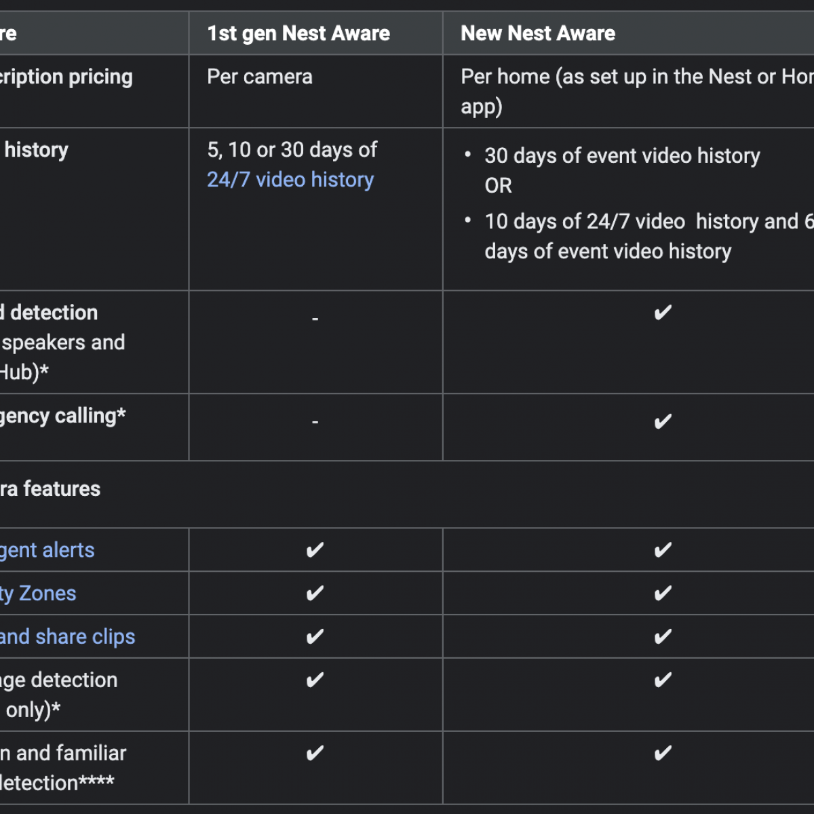Click 1st gen checkmark in familiar detection row
This screenshot has width=814, height=814.
pyautogui.click(x=315, y=754)
